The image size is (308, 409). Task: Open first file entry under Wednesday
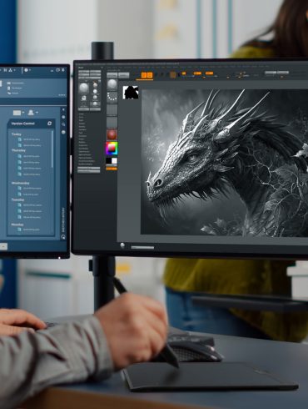click(30, 189)
